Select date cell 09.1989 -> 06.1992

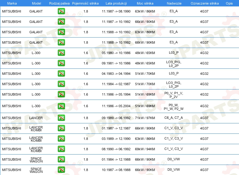click(116, 118)
